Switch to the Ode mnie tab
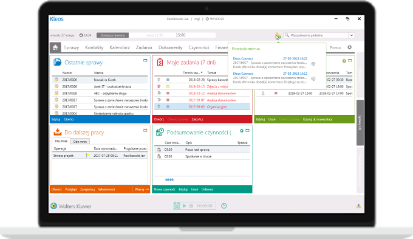Image resolution: width=413 pixels, height=239 pixels. pyautogui.click(x=80, y=142)
